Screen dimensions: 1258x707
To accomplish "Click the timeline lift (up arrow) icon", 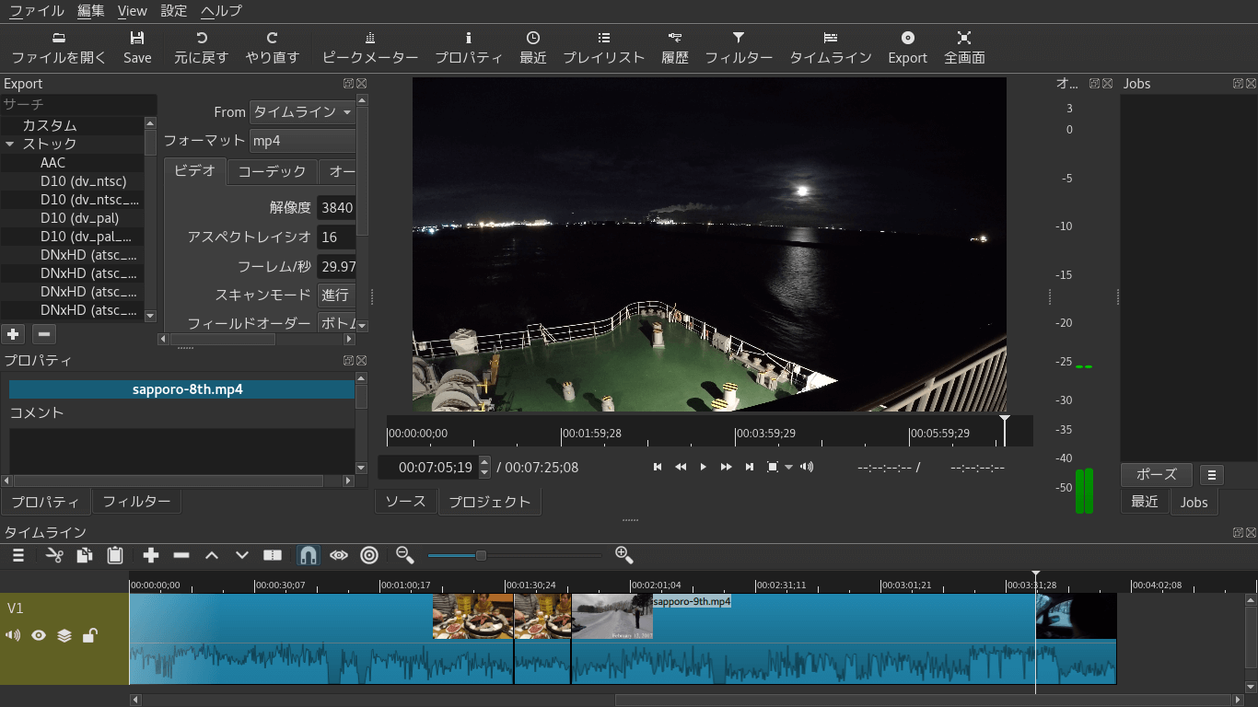I will pos(212,555).
